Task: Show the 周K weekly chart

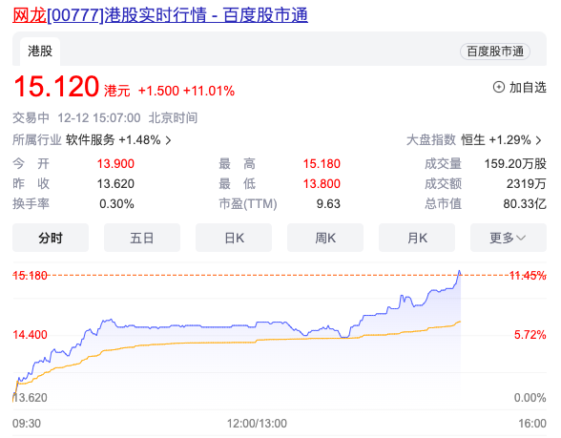Action: tap(325, 238)
